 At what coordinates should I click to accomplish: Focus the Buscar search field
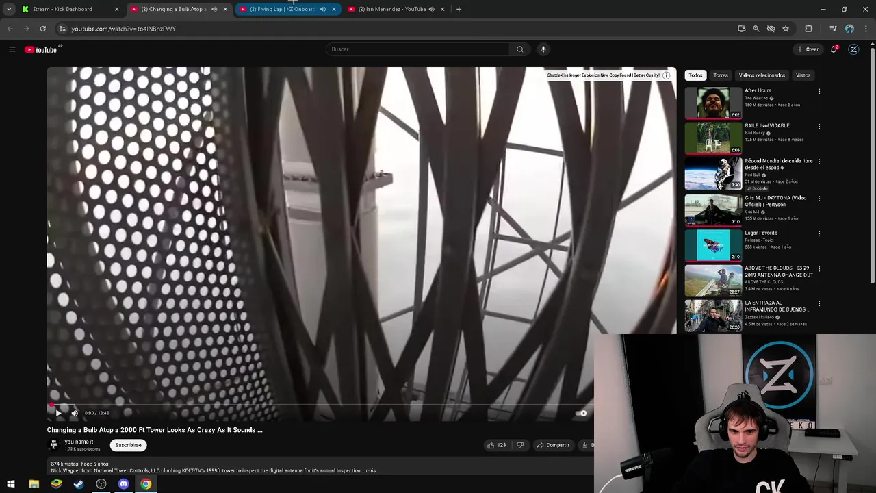click(417, 49)
